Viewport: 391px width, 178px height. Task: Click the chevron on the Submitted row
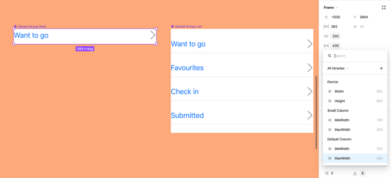(x=310, y=115)
